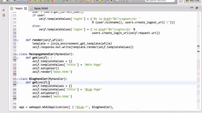This screenshot has height=113, width=202.
Task: Open the hierarchy view icon in left sidebar
Action: pos(3,15)
